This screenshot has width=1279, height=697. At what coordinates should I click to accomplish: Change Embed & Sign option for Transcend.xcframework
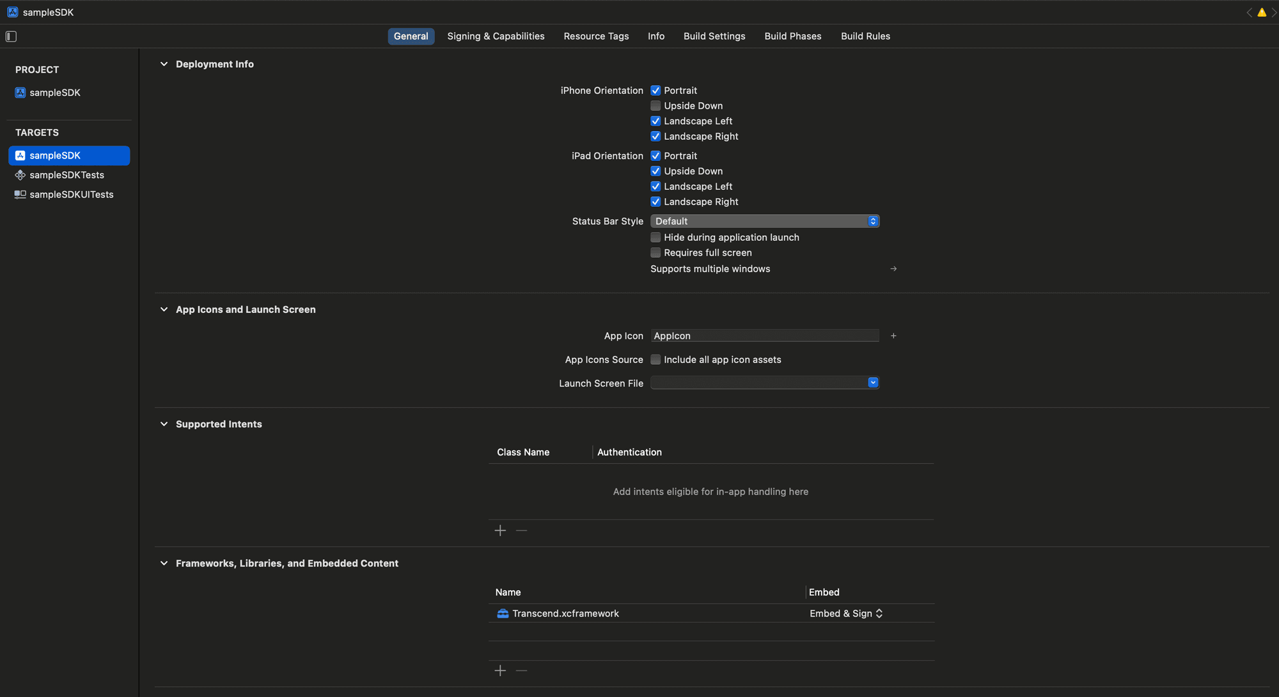click(x=845, y=613)
